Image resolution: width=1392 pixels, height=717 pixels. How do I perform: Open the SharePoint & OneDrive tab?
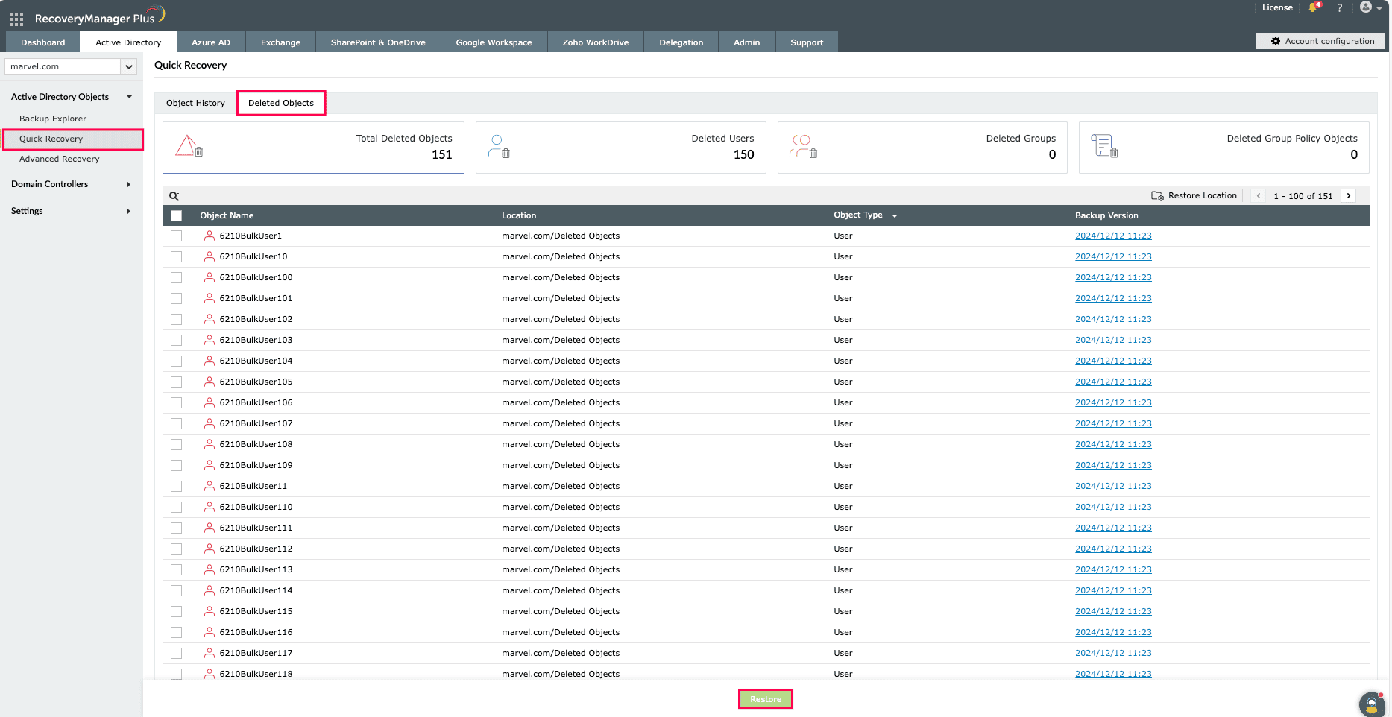378,42
